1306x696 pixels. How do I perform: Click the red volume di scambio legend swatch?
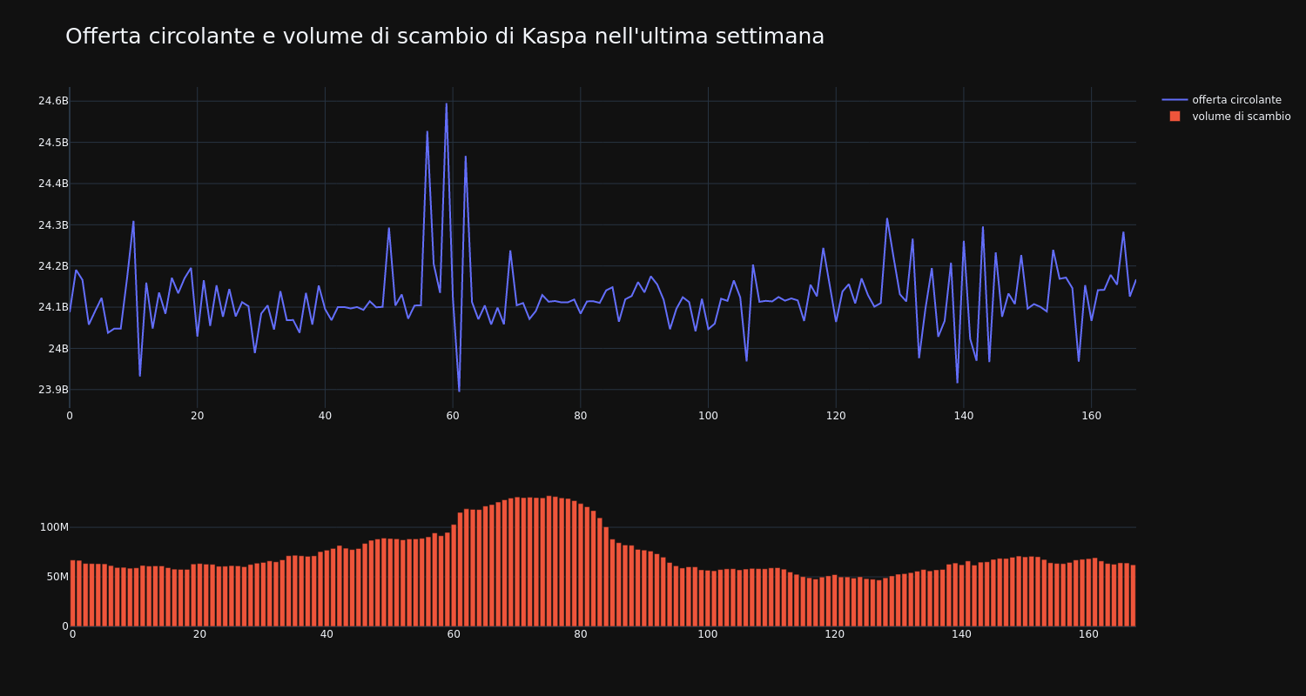pos(1175,117)
